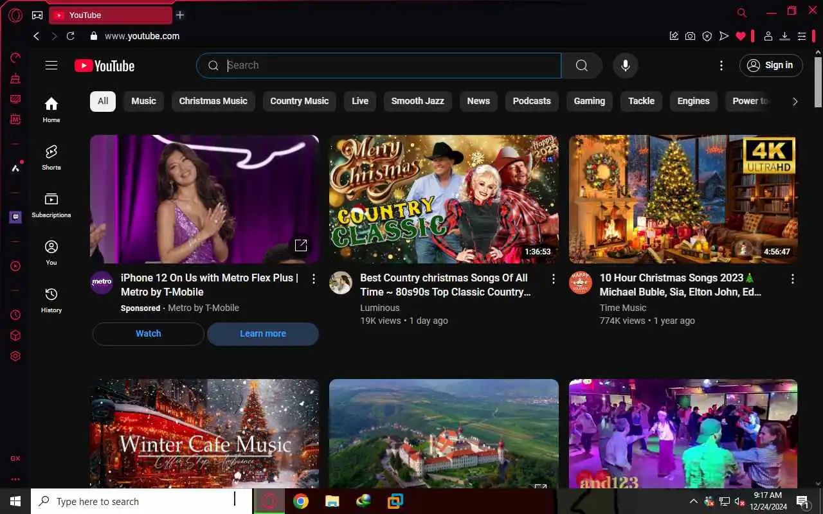
Task: Select the News filter chip
Action: [x=478, y=101]
